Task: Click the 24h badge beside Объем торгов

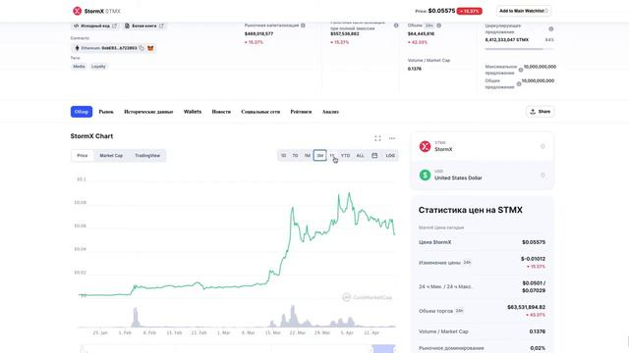Action: coord(459,311)
